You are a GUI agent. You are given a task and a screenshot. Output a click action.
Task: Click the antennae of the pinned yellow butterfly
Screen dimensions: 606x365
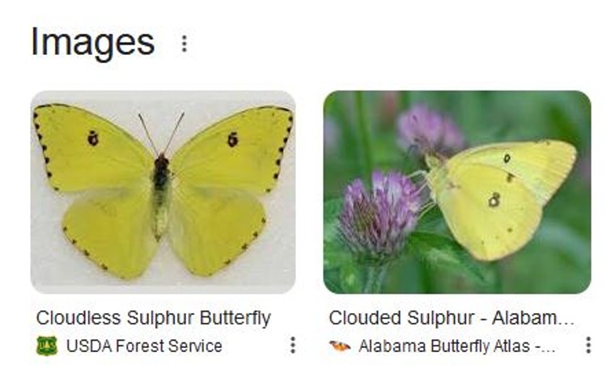coord(161,132)
